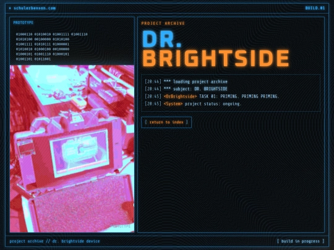Click the PROTOTYPE watermark caption on photo
The height and width of the screenshot is (250, 334).
tap(121, 227)
